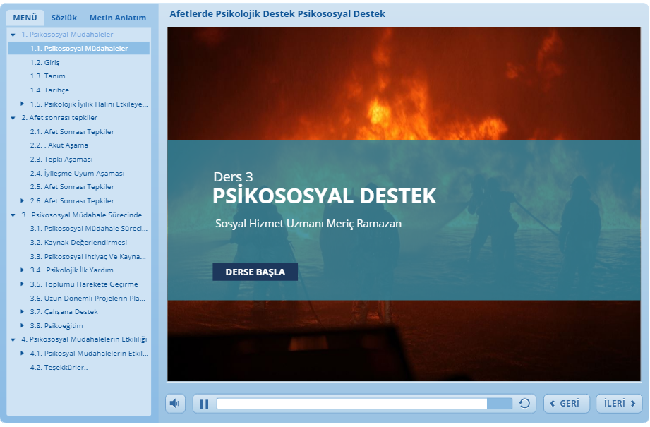
Task: Open 2.3. Tepki Aşaması slide
Action: click(x=61, y=160)
